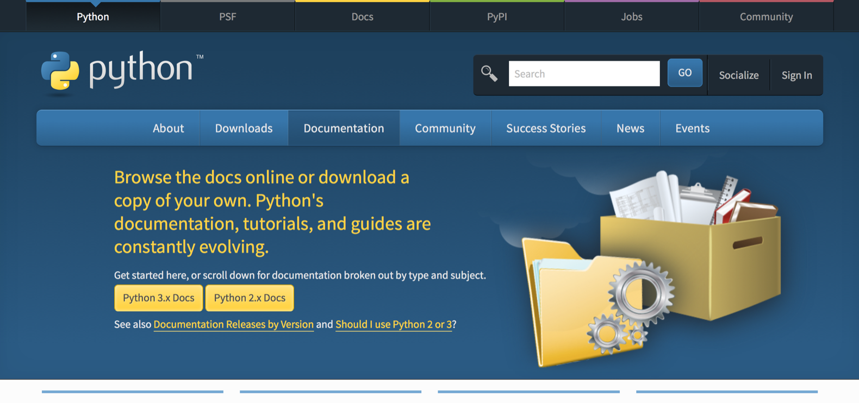Click the Python 2.x Docs button
Screen dimensions: 859x403
click(x=250, y=298)
